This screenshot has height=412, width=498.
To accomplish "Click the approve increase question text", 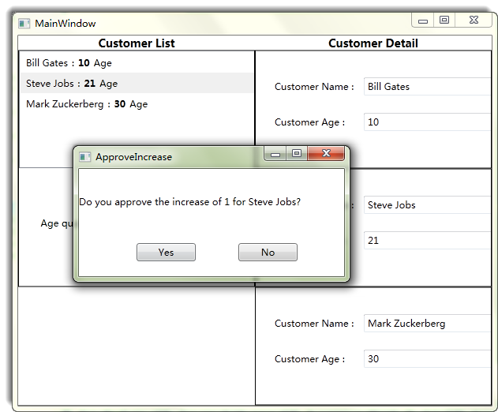I will coord(189,202).
